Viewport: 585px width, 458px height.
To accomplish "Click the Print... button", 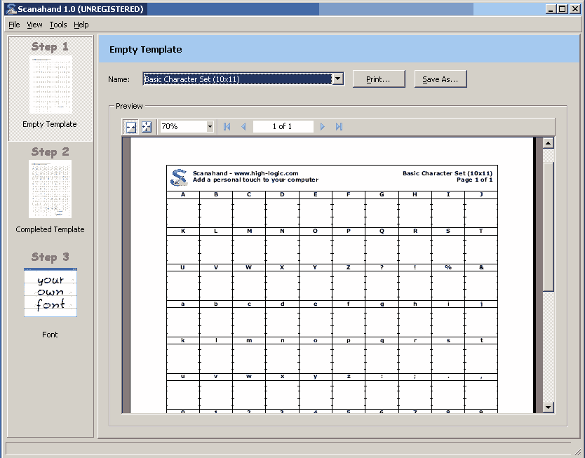I will point(379,79).
